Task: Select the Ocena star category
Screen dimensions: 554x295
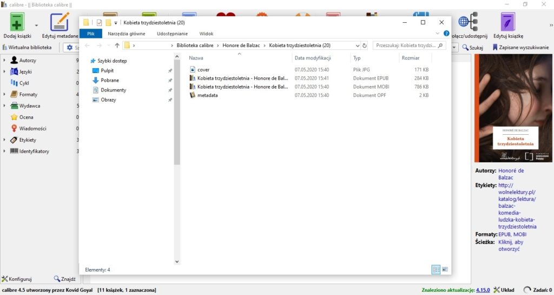Action: [x=14, y=117]
